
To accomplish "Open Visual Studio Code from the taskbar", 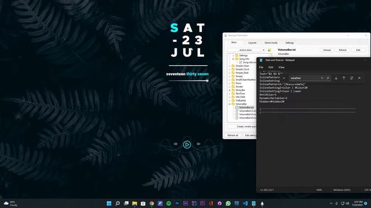I will 245,203.
